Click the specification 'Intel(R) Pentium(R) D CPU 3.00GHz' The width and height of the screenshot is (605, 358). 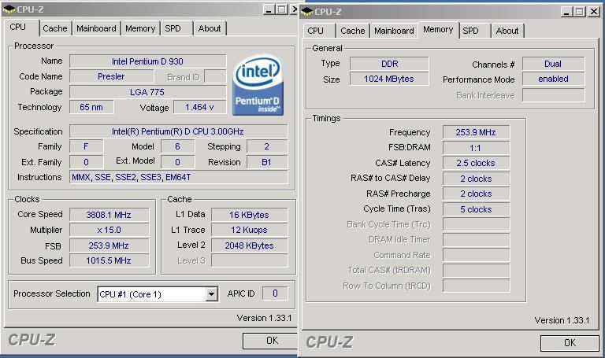click(178, 131)
